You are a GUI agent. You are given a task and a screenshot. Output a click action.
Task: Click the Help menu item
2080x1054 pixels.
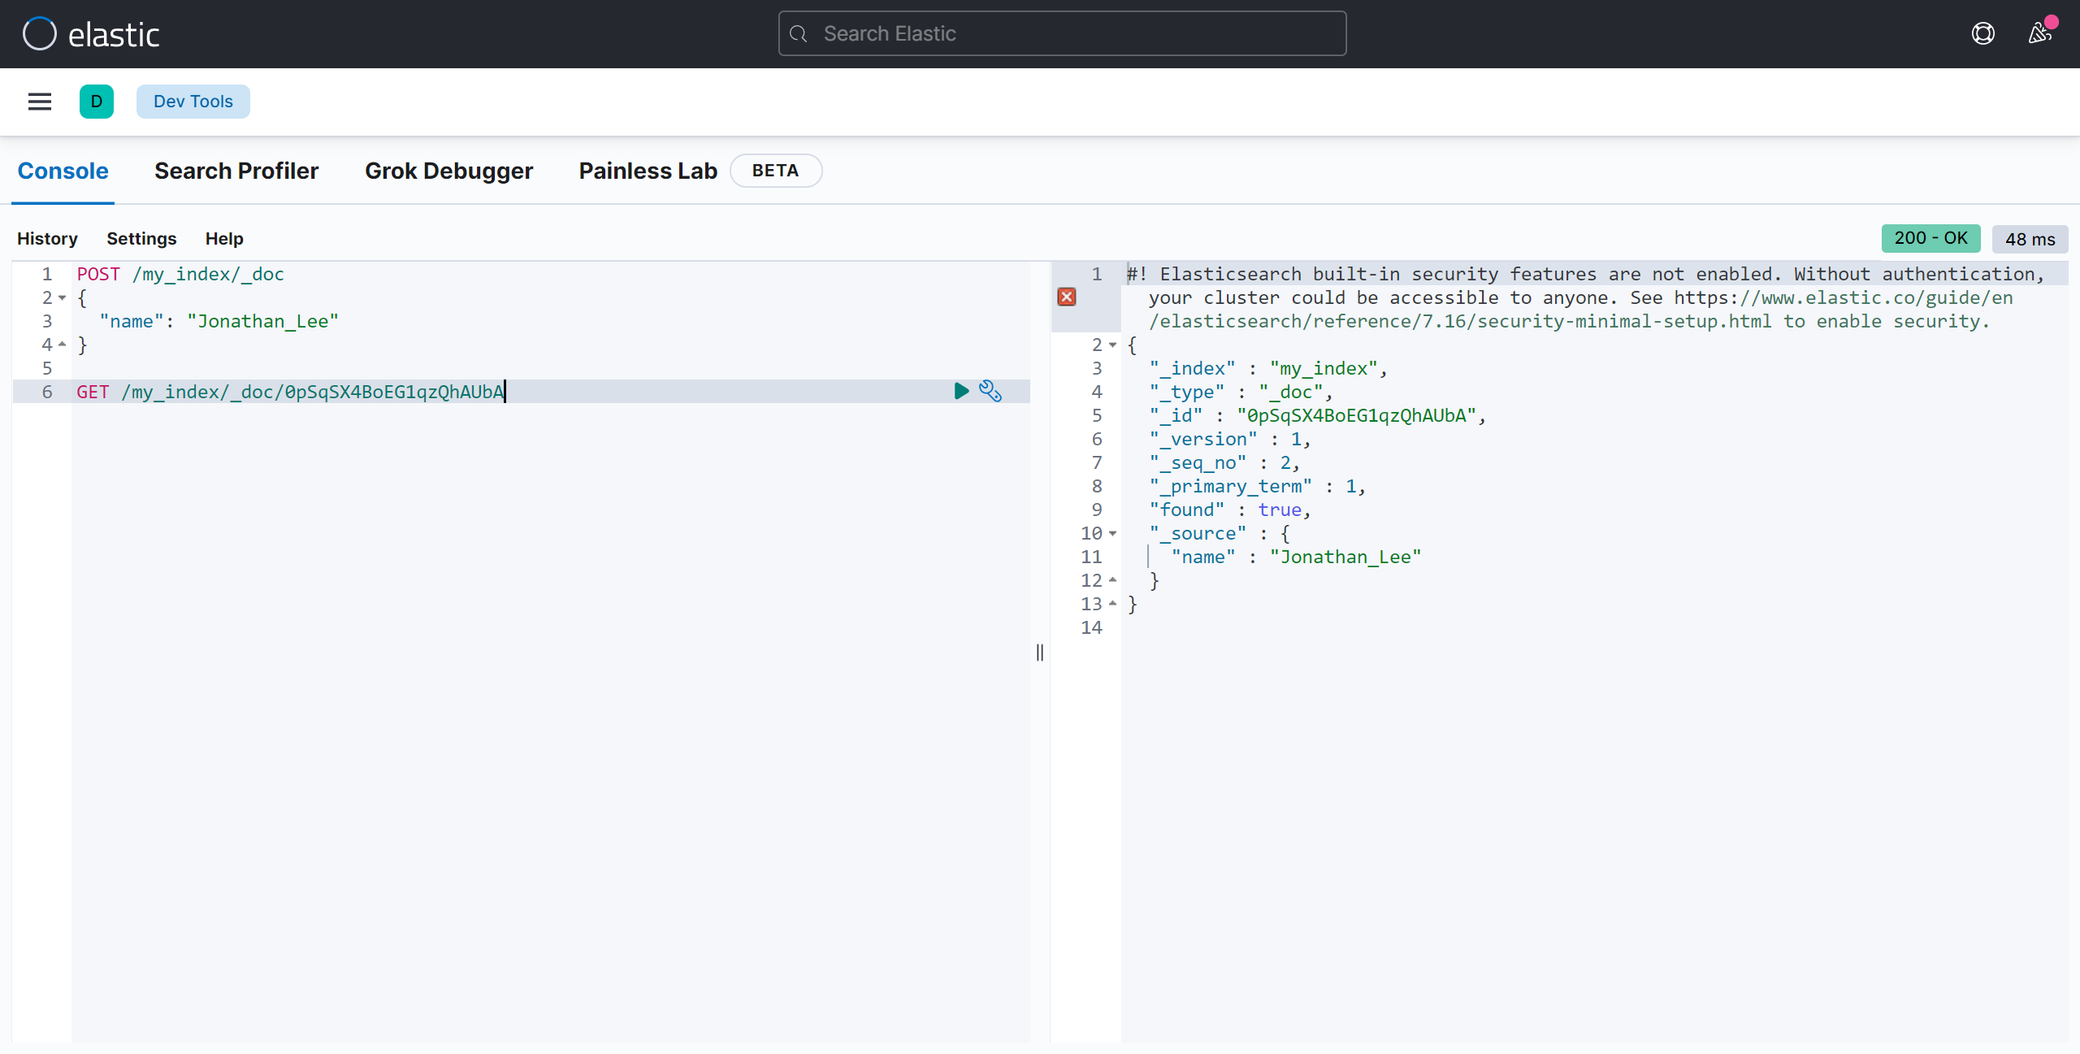click(x=224, y=238)
